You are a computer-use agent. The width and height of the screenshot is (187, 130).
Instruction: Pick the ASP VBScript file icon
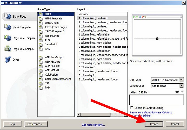click(41, 62)
